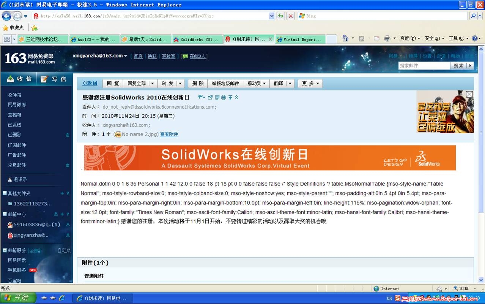Switch to 三維网技术论坛 tab
The image size is (485, 304).
tap(42, 39)
